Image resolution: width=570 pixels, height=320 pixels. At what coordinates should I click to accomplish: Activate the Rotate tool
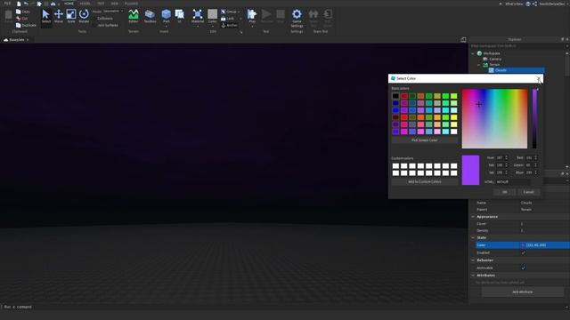click(x=84, y=16)
